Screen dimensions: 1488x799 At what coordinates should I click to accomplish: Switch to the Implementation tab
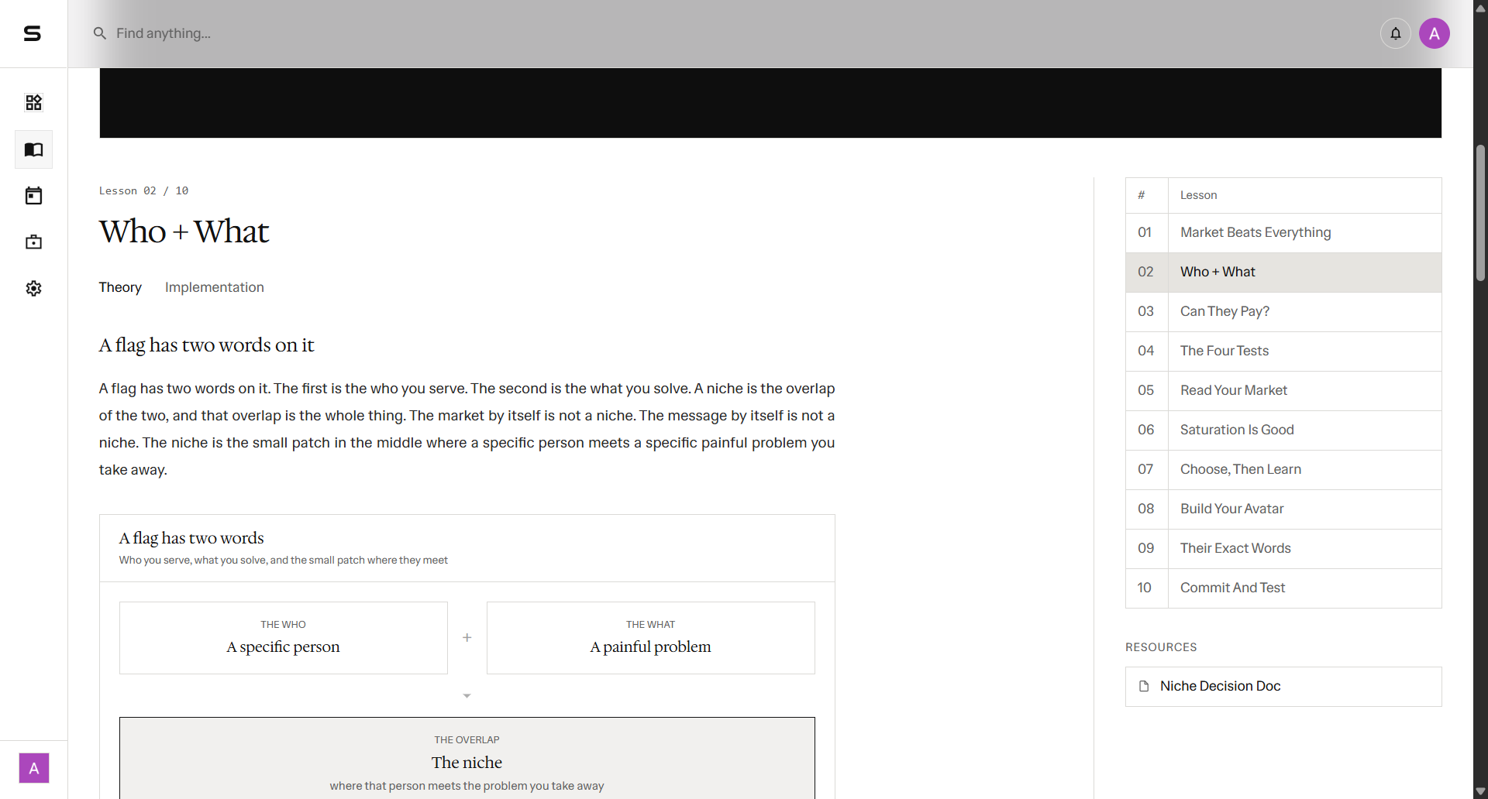pyautogui.click(x=214, y=287)
